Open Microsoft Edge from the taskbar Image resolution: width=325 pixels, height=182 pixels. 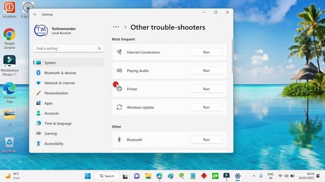[159, 176]
